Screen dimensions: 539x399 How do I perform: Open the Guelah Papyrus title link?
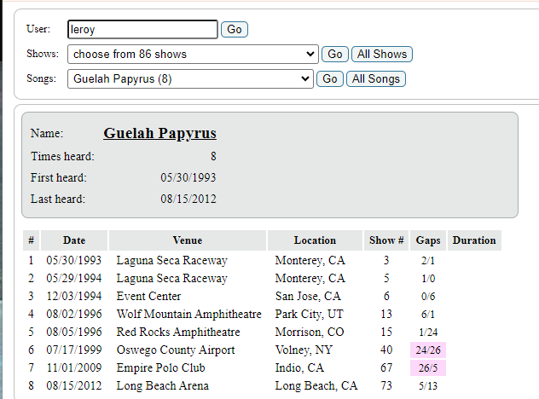coord(159,133)
